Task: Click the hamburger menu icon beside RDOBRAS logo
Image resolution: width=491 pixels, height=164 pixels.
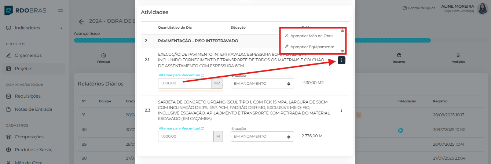Action: [x=61, y=10]
